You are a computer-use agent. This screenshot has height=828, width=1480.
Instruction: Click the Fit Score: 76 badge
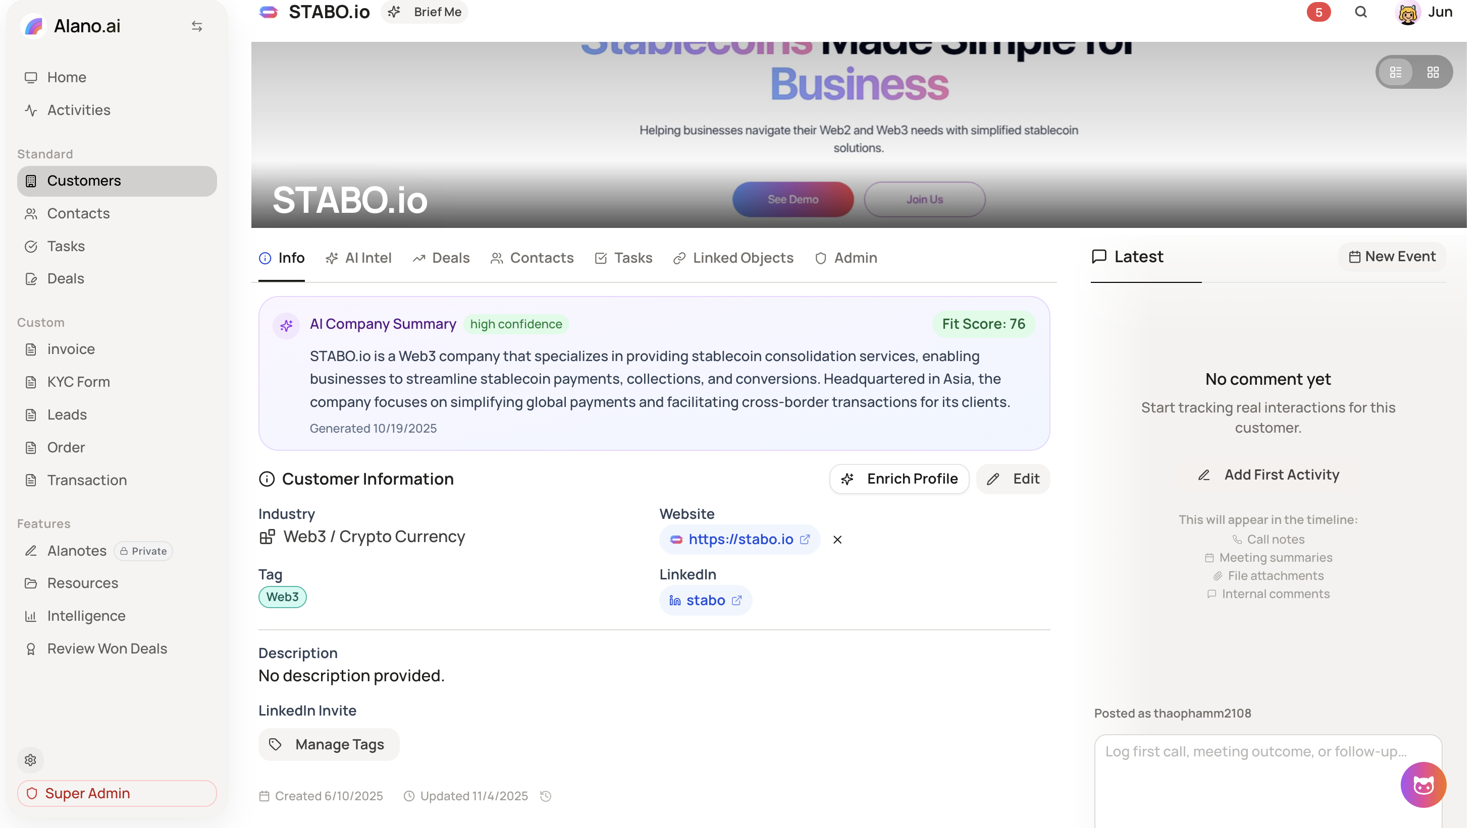coord(984,324)
